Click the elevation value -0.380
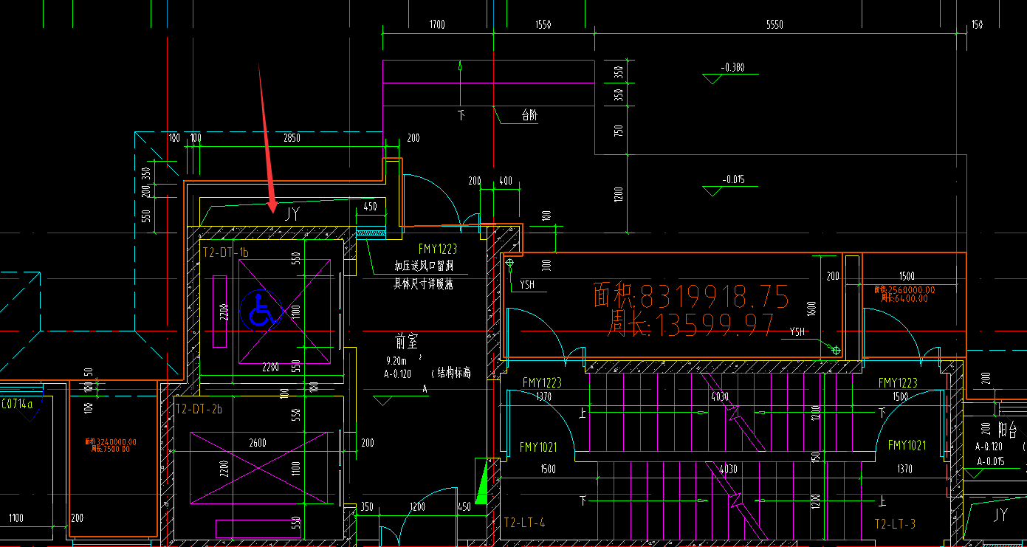 click(x=732, y=68)
